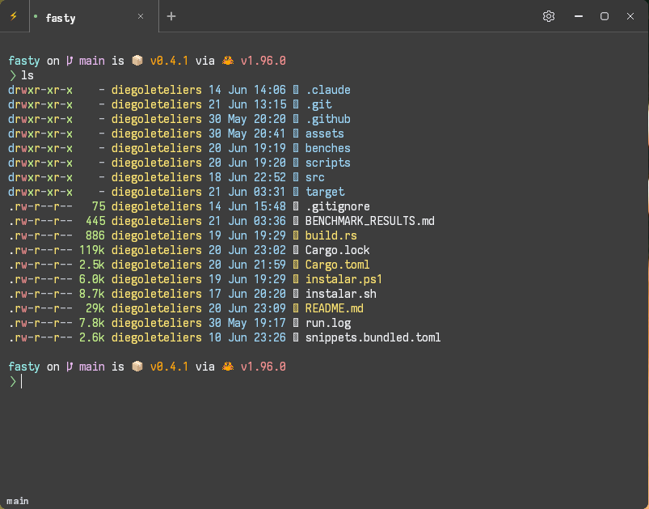Click the 29k size of README.md
This screenshot has height=509, width=649.
point(95,308)
